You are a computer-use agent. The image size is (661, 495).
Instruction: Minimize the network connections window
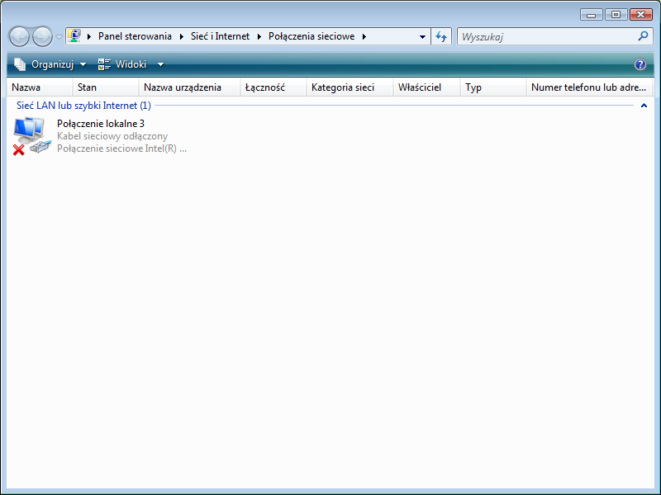pyautogui.click(x=592, y=15)
